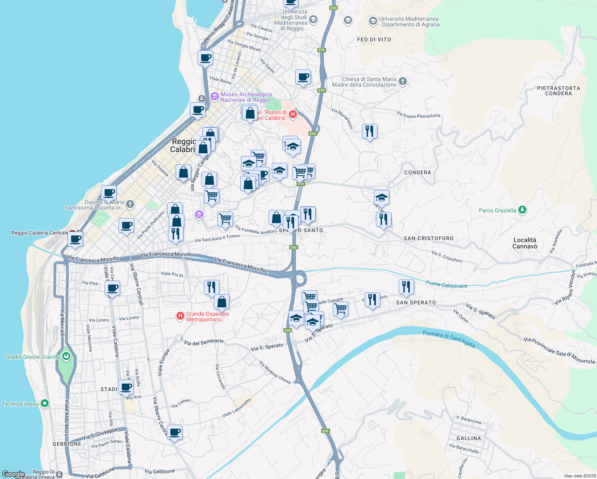Click the Museo Archeologico Nazionale purple marker
The height and width of the screenshot is (479, 597).
pos(214,97)
